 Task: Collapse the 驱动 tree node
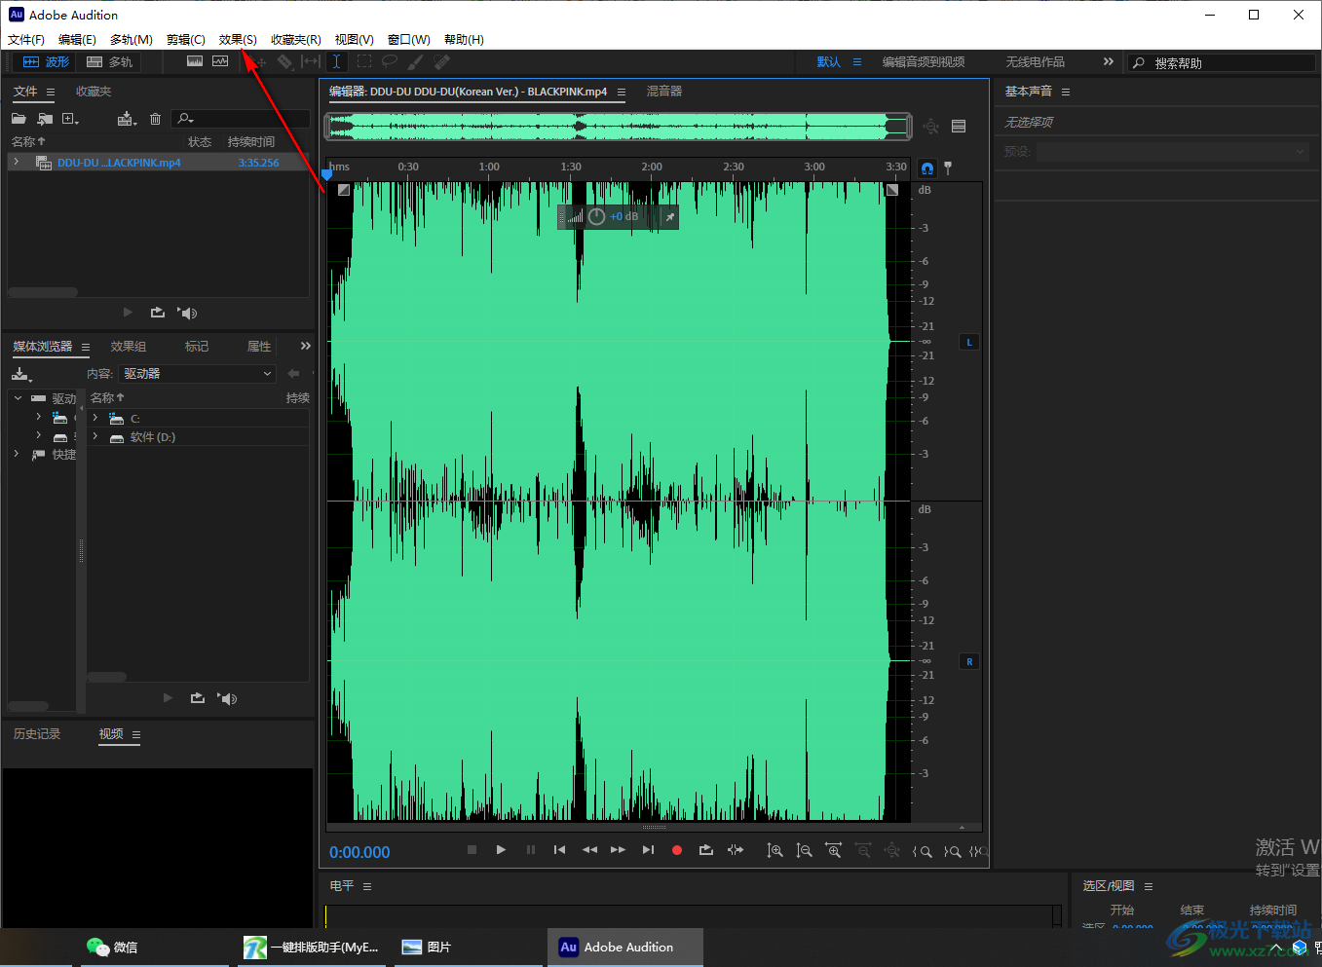pos(18,398)
